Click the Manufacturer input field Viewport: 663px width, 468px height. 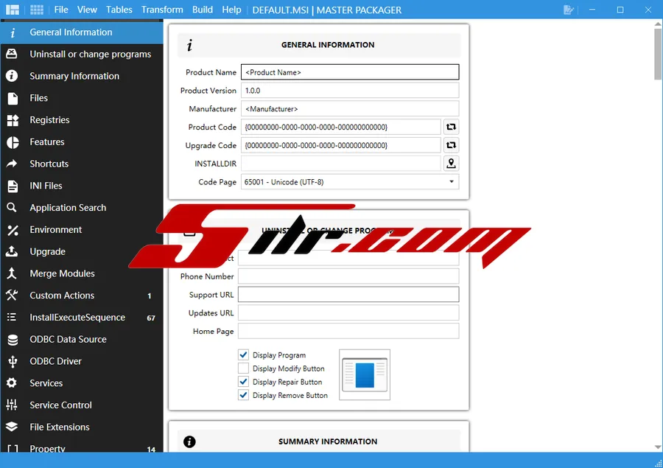[350, 109]
